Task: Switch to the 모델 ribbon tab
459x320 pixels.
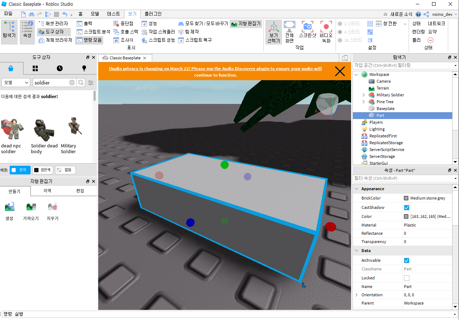Action: point(95,14)
